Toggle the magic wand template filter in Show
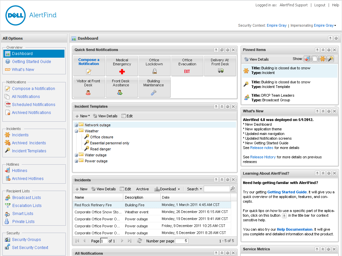This screenshot has width=342, height=256. coord(330,59)
